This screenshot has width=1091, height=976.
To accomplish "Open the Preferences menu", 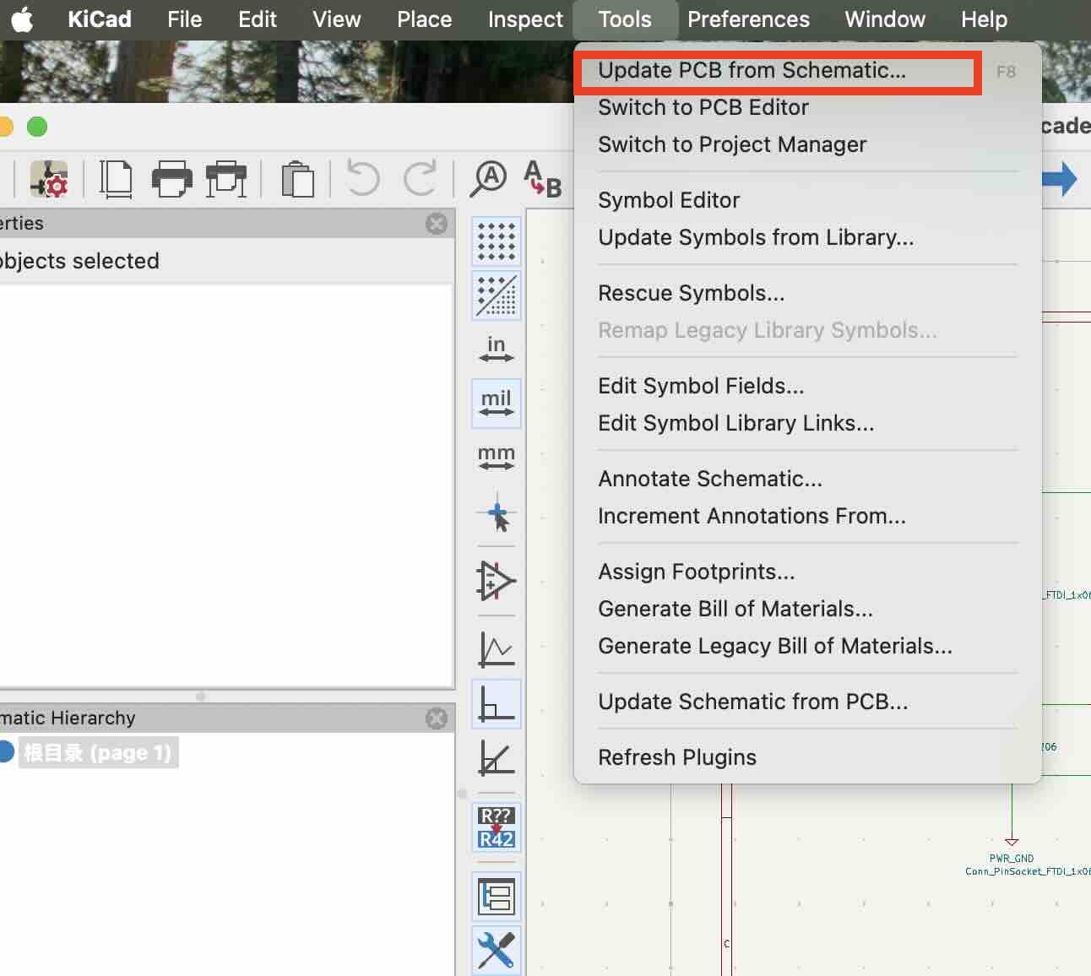I will (x=748, y=19).
